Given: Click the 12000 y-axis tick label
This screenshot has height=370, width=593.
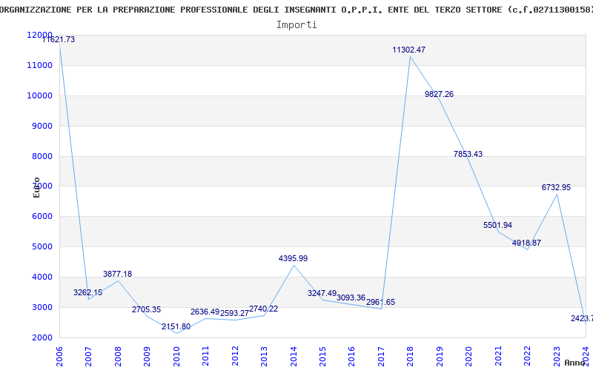Looking at the screenshot, I should (39, 35).
